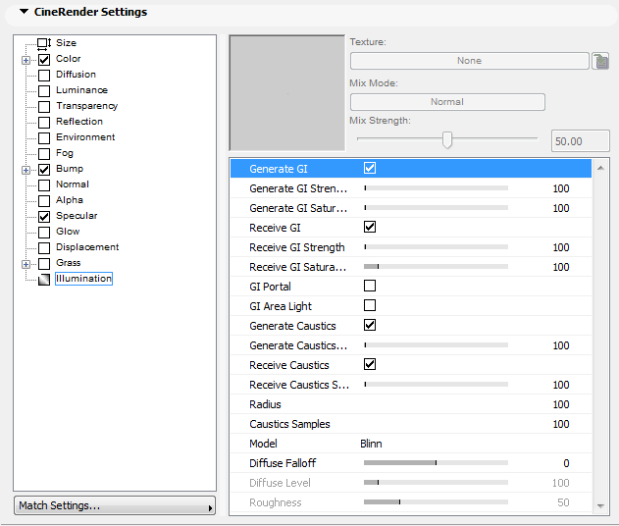Expand the Color channel tree node
619x526 pixels.
(x=26, y=59)
